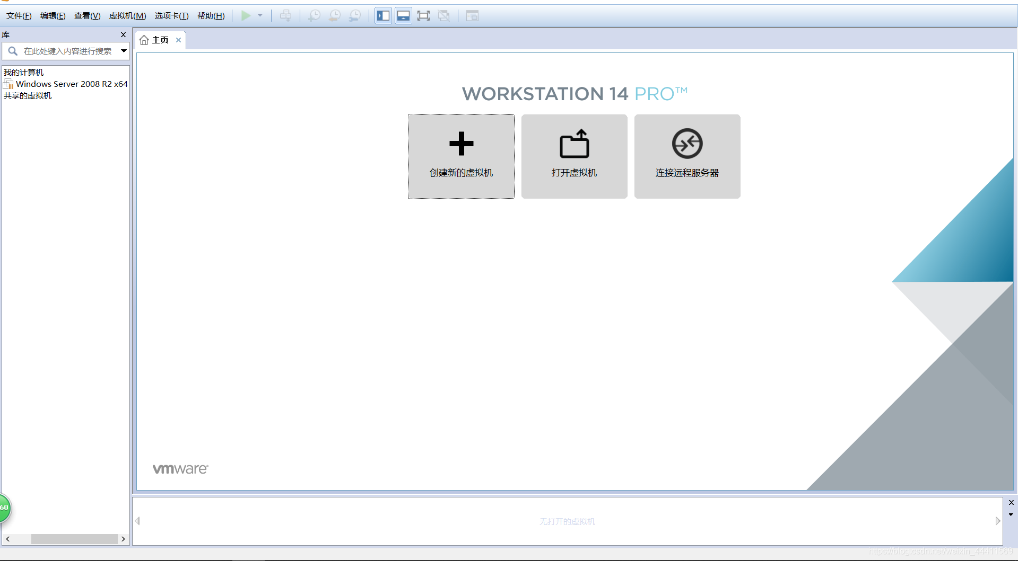Select 我的计算机 in the library tree
The height and width of the screenshot is (561, 1018).
[23, 72]
